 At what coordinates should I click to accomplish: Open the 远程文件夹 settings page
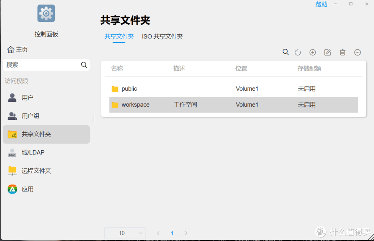click(46, 171)
